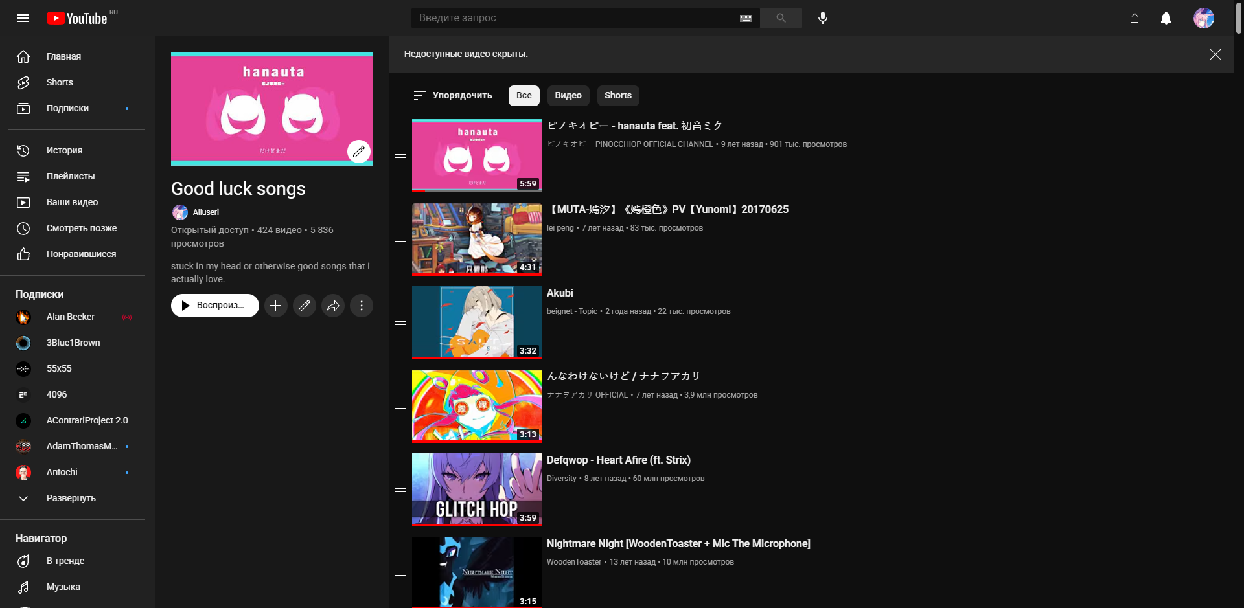Screen dimensions: 1244x608
Task: Play the MUTA Yunomi video thumbnail
Action: coord(477,239)
